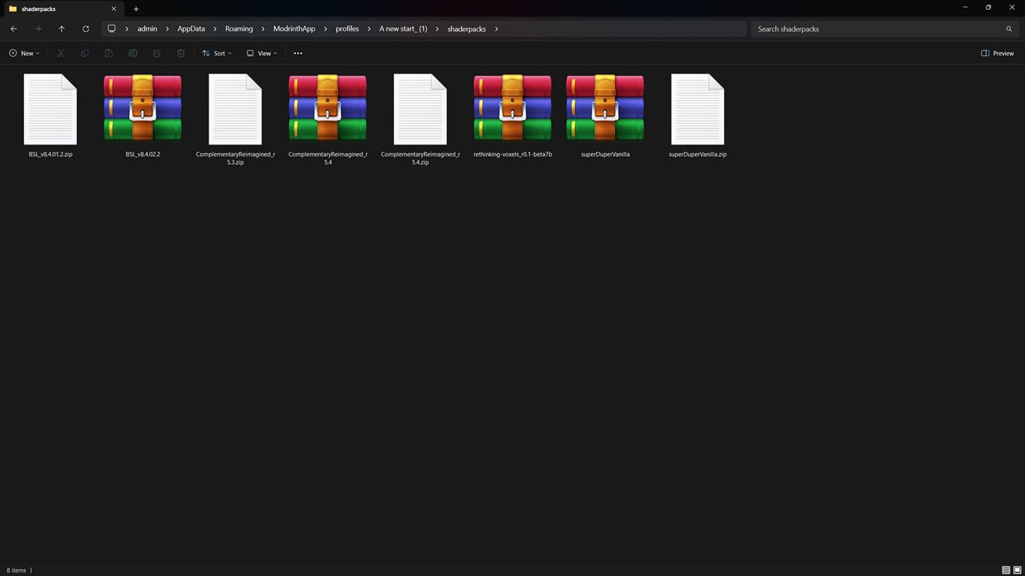Open the See more options menu
The image size is (1025, 576).
pyautogui.click(x=298, y=53)
